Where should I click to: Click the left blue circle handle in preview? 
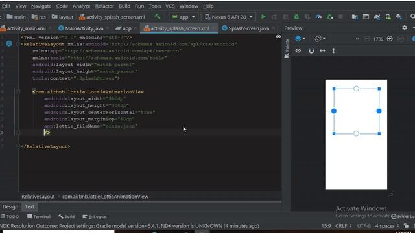334,111
